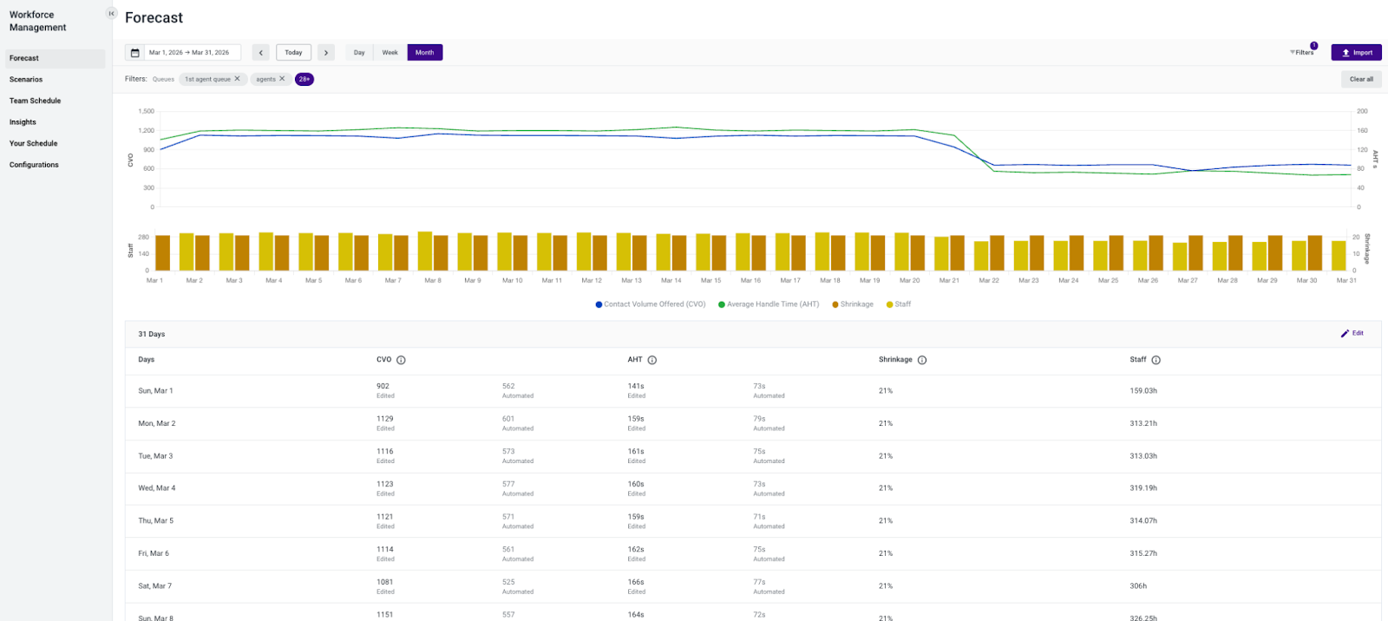The width and height of the screenshot is (1388, 621).
Task: Toggle Average Handle Time legend series
Action: pyautogui.click(x=769, y=304)
